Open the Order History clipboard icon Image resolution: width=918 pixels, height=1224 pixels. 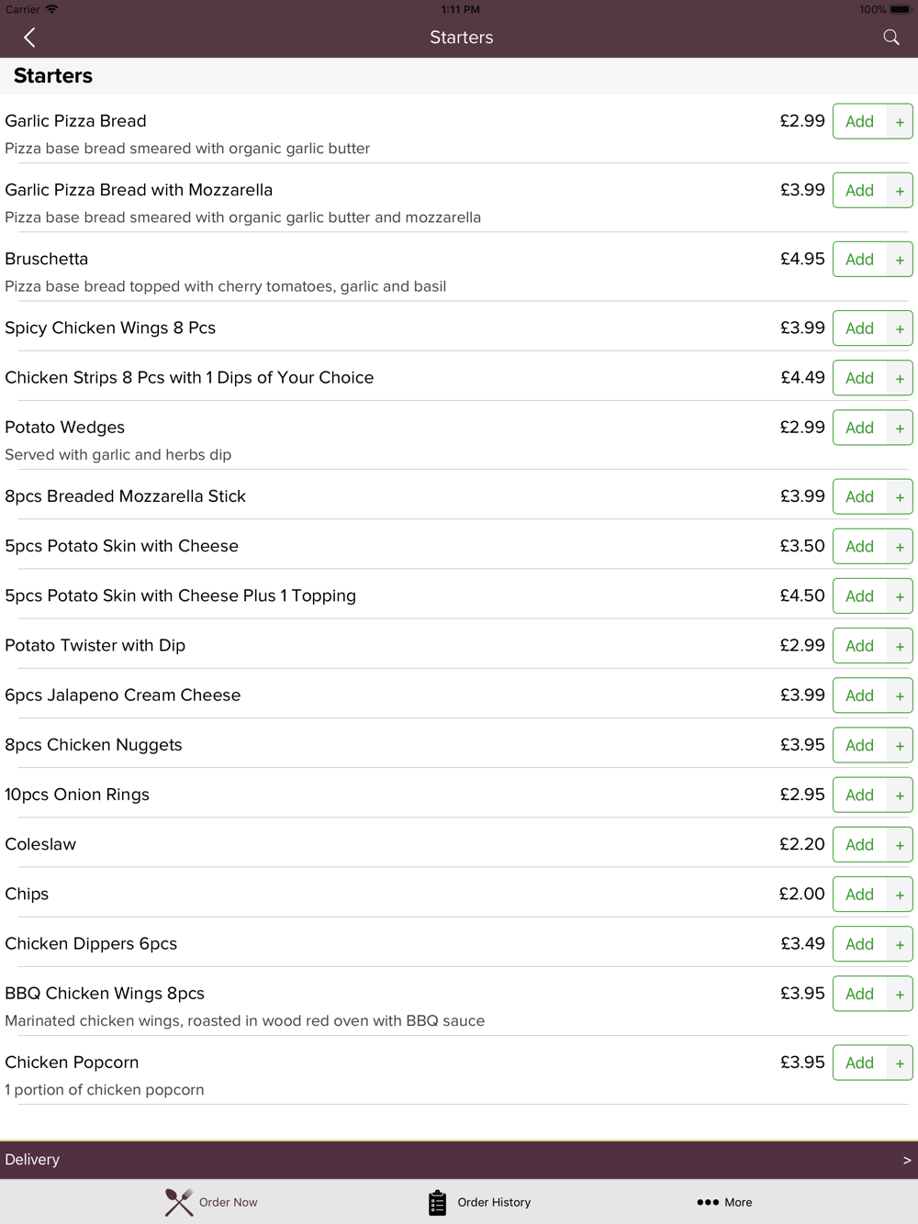(x=437, y=1202)
